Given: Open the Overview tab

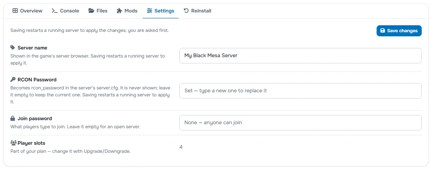Looking at the screenshot, I should [27, 11].
